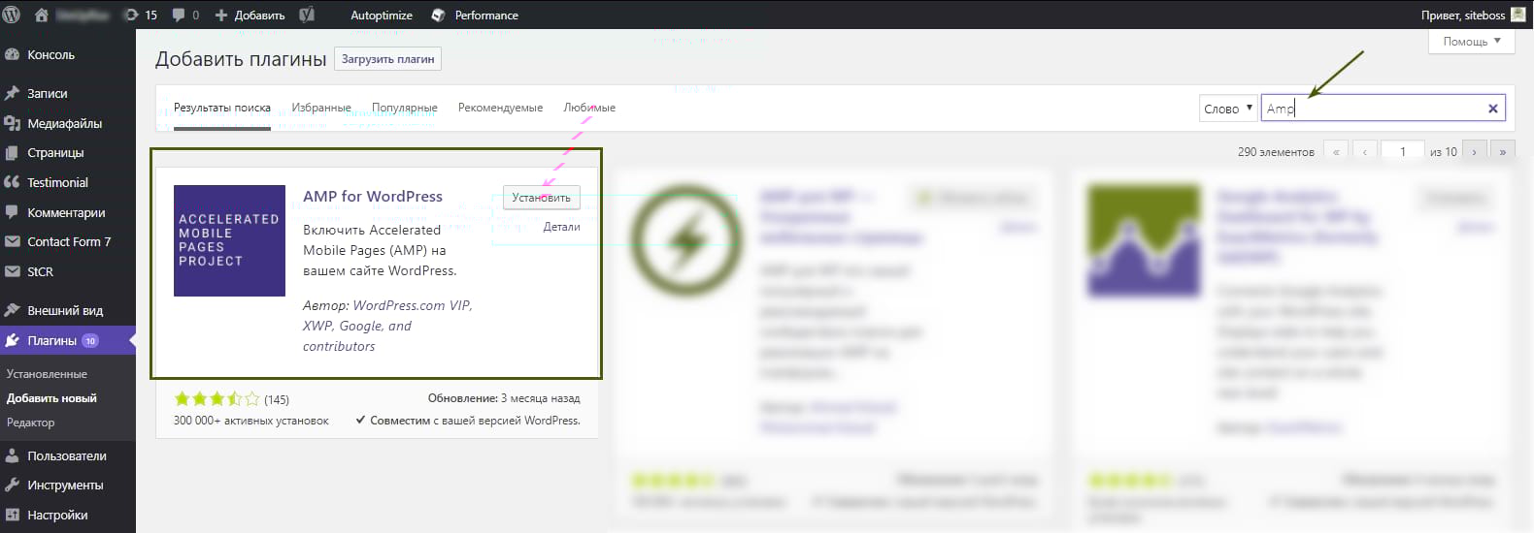Open the WordPress.com VIP author link

point(412,305)
